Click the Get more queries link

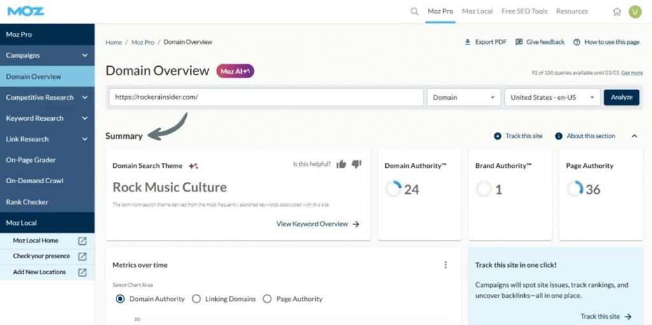(x=632, y=73)
